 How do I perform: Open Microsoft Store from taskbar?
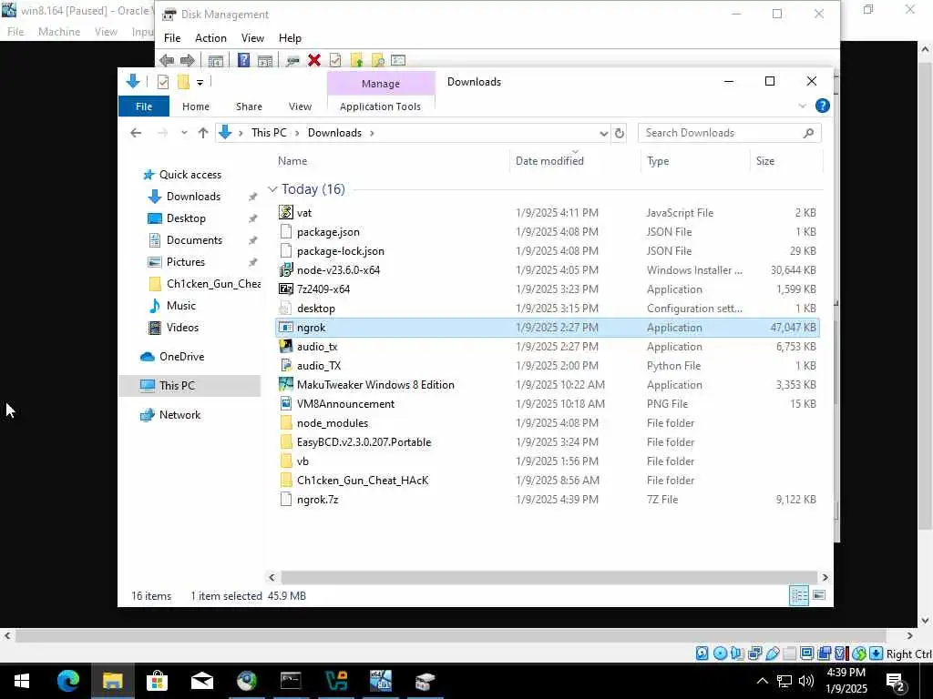tap(157, 681)
